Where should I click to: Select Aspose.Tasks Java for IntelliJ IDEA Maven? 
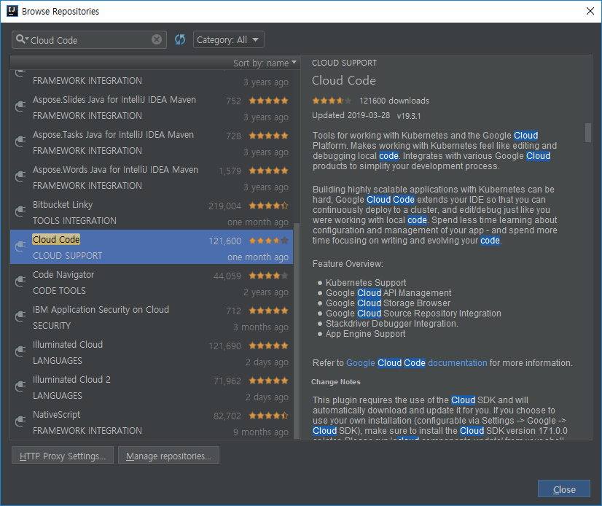[x=113, y=135]
